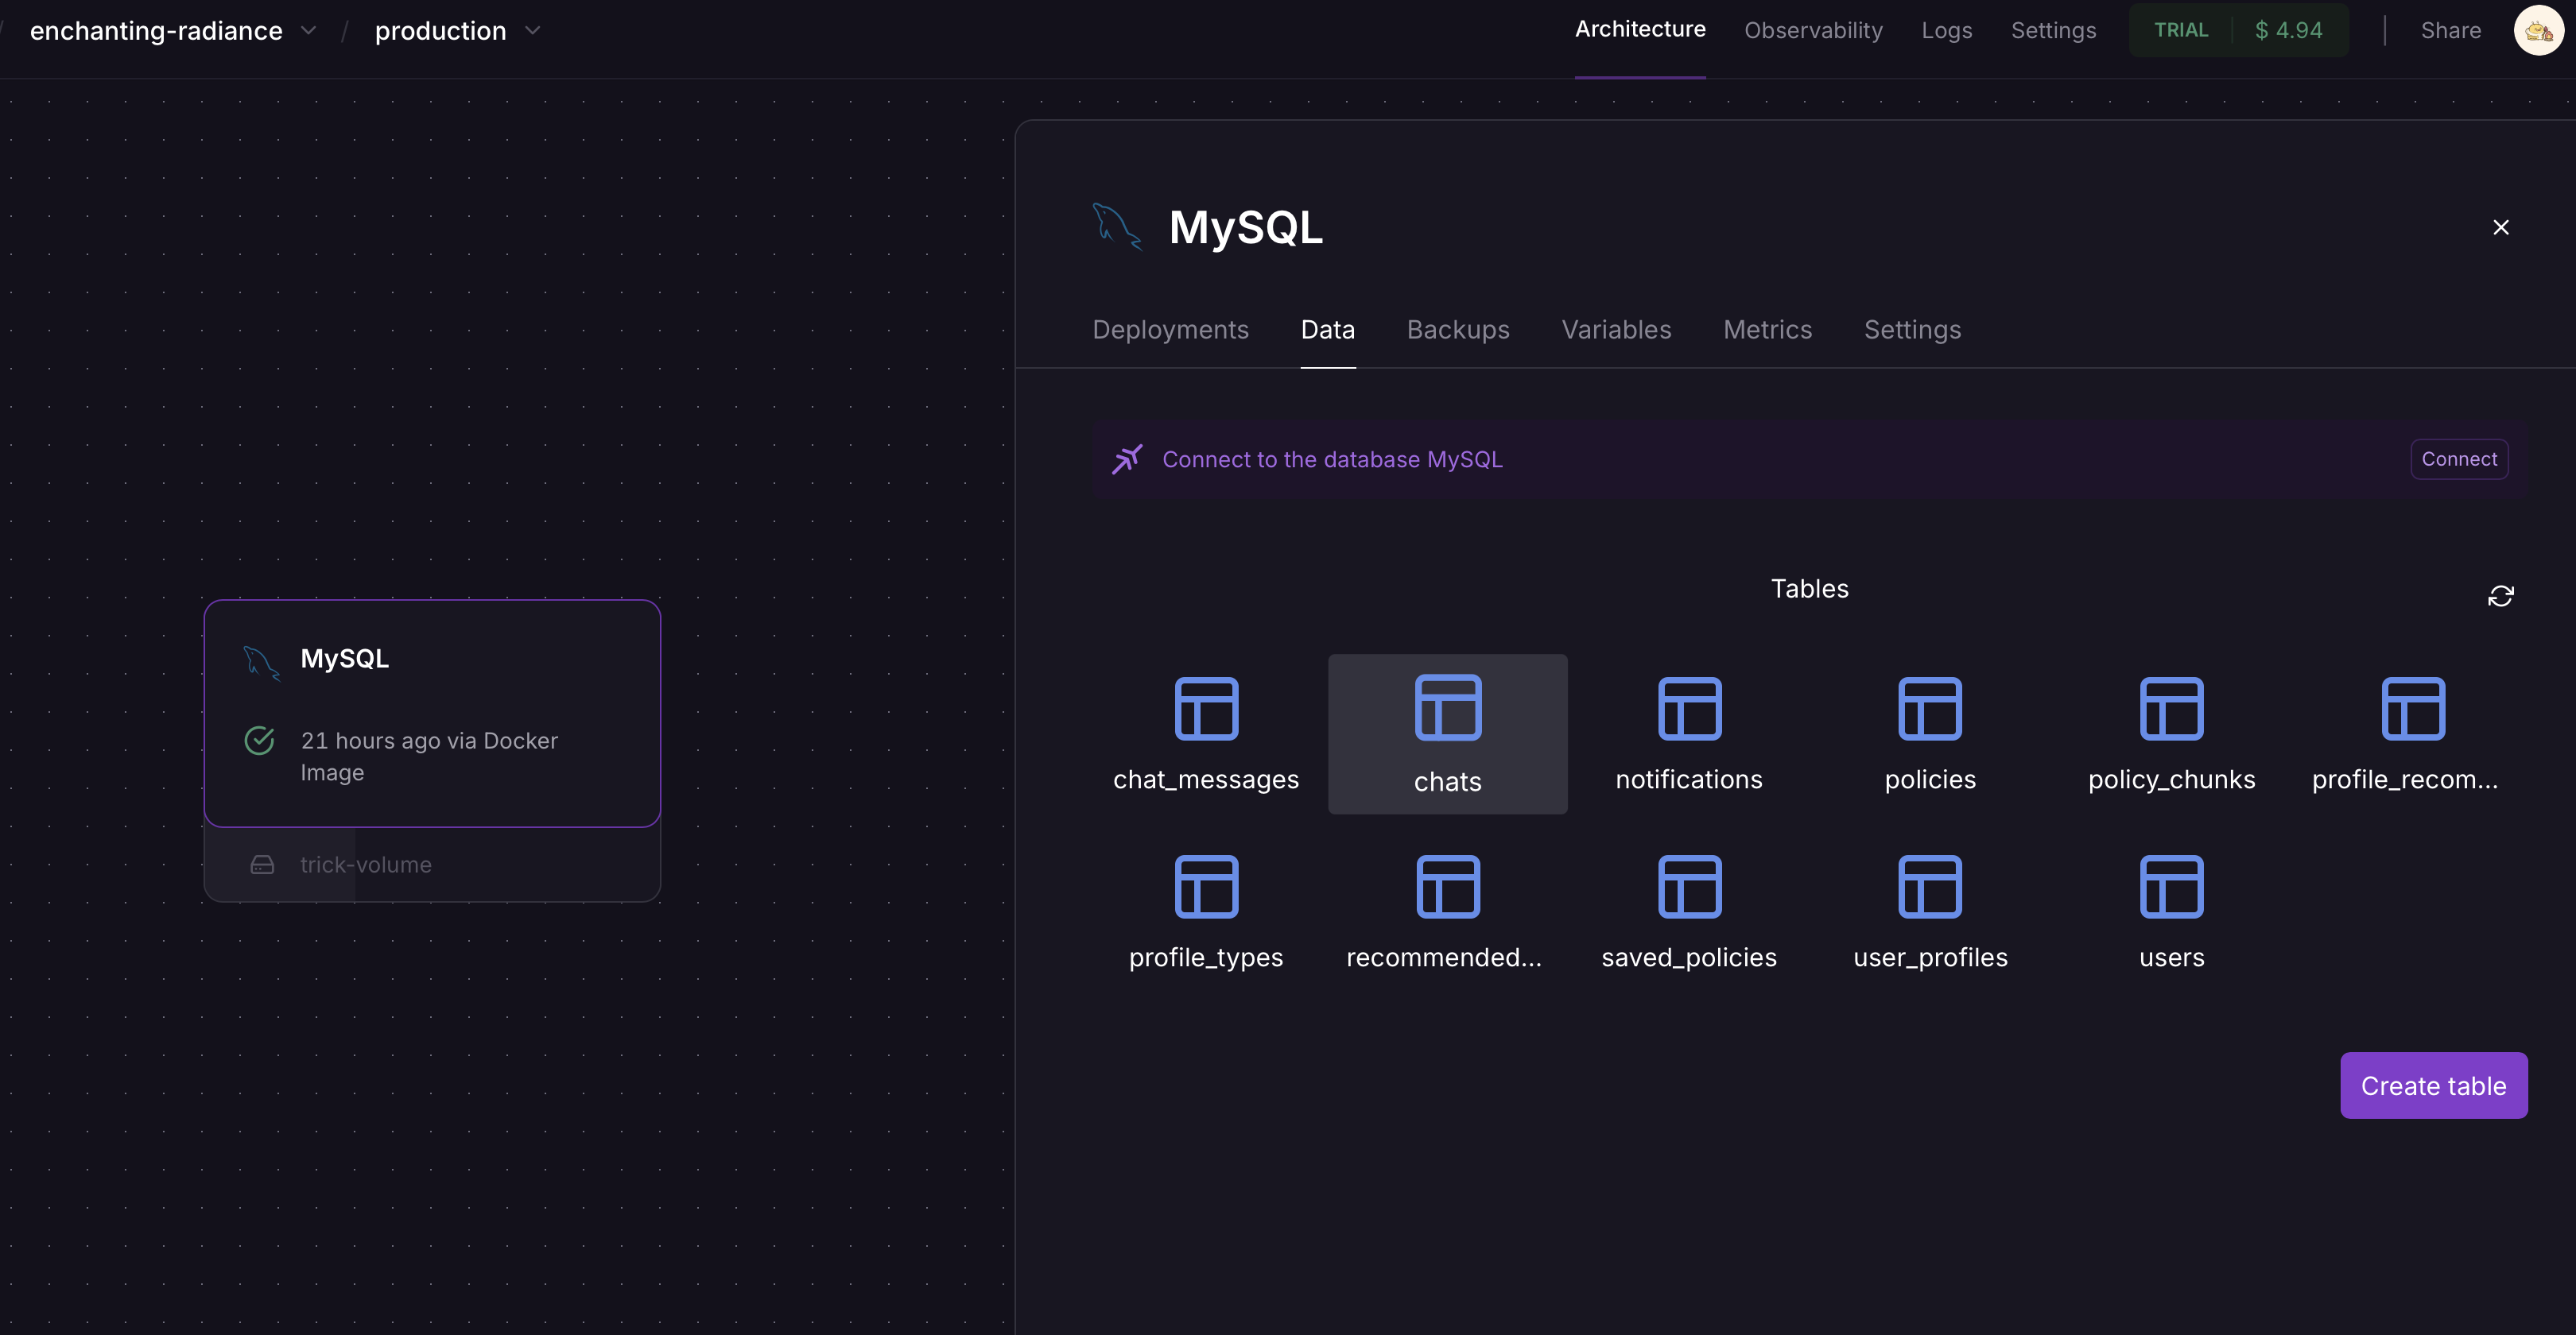Click the enchanting-radiance project name
Screen dimensions: 2576x1335
(156, 31)
